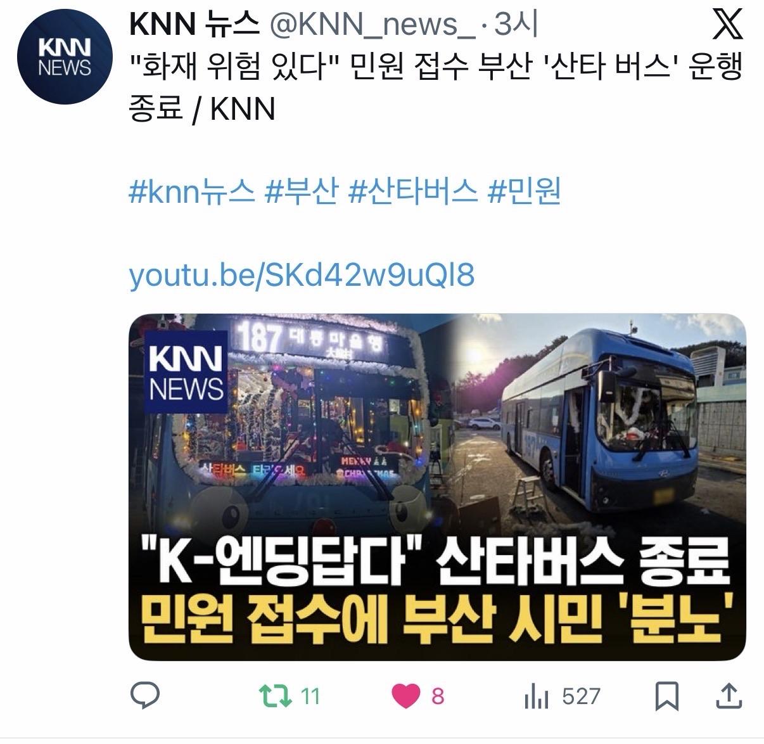Open the 3시 timestamp permalink

coord(516,25)
